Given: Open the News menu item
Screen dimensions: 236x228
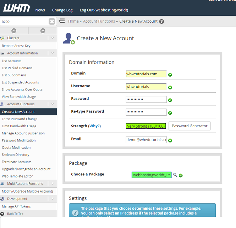Looking at the screenshot, I should (40, 10).
